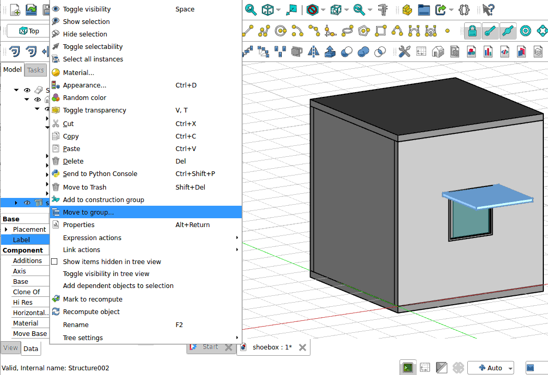Pick 'Random color' in the context menu
This screenshot has height=375, width=548.
(x=84, y=97)
